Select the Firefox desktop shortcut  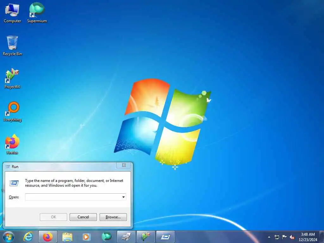tap(12, 144)
